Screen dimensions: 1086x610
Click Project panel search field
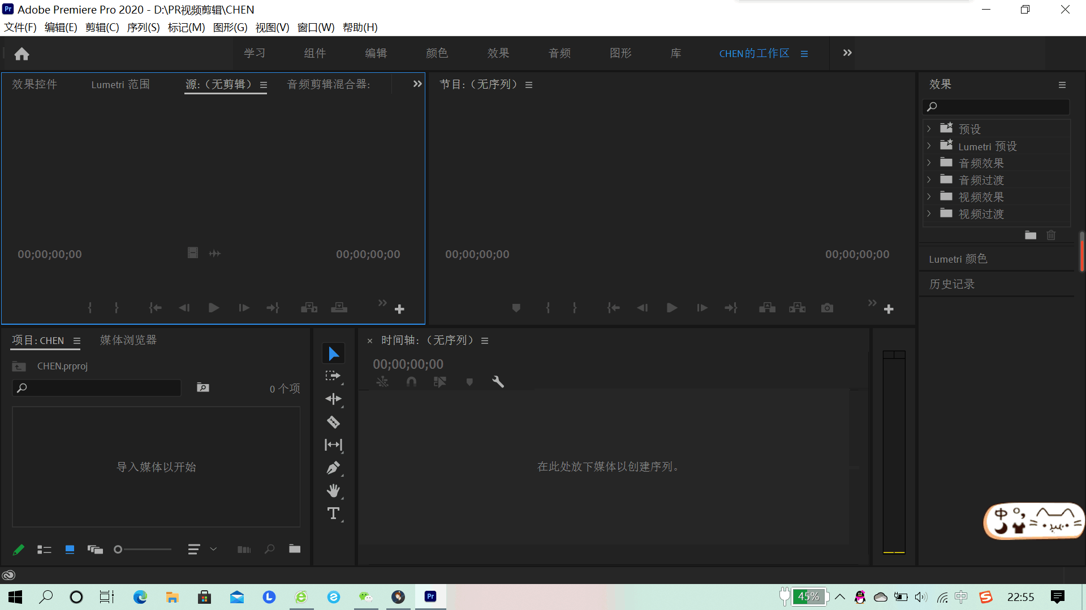tap(96, 388)
